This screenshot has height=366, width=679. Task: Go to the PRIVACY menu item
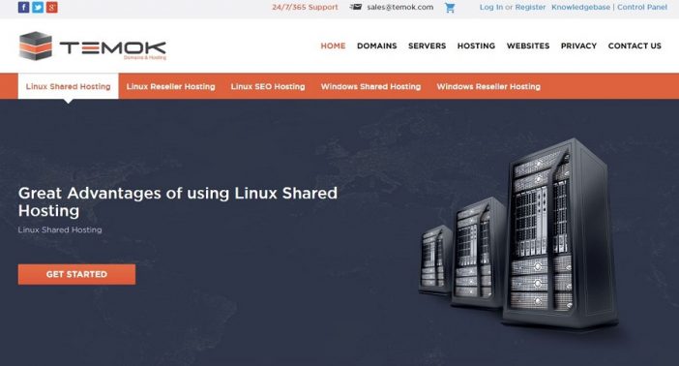pyautogui.click(x=578, y=46)
